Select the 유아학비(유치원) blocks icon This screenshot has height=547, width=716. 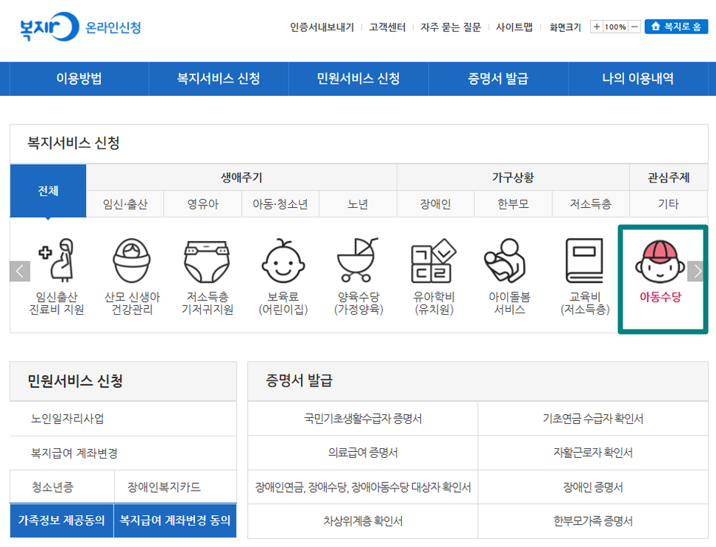[434, 276]
